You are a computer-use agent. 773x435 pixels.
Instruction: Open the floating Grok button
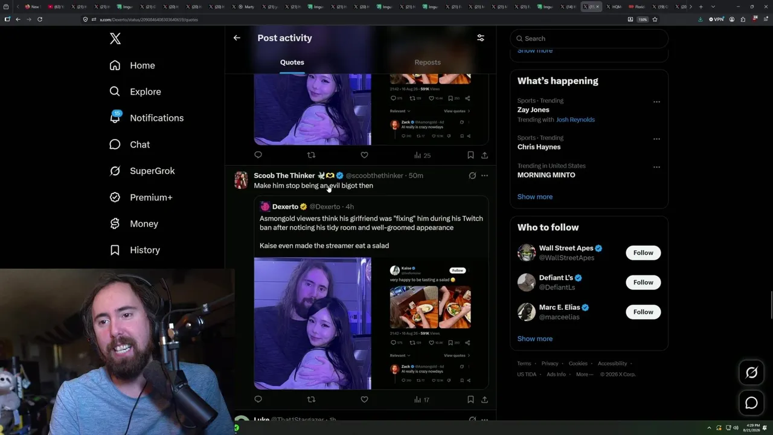751,373
